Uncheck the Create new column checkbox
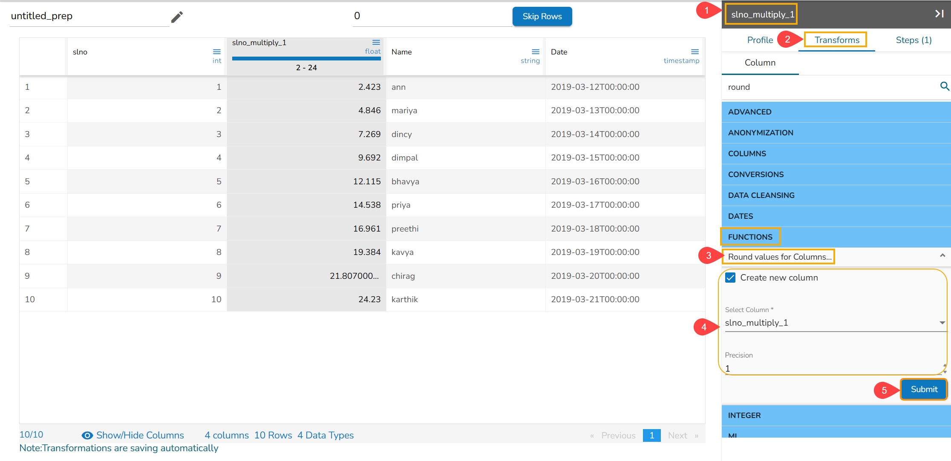The image size is (951, 461). click(x=730, y=278)
